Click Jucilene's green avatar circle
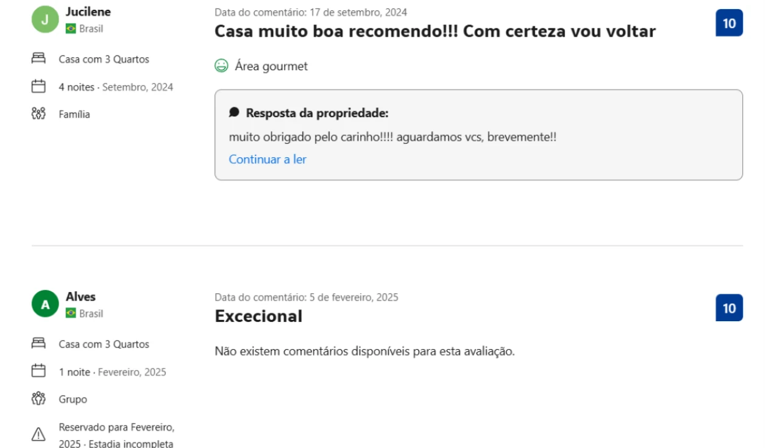 pyautogui.click(x=45, y=20)
